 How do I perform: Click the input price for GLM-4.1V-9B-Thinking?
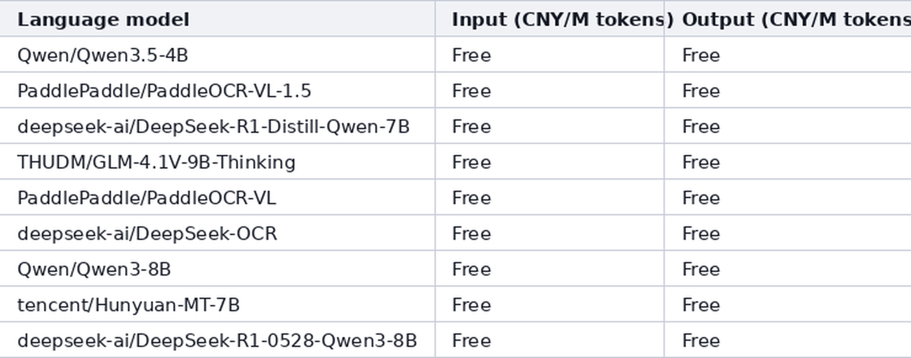[x=472, y=162]
